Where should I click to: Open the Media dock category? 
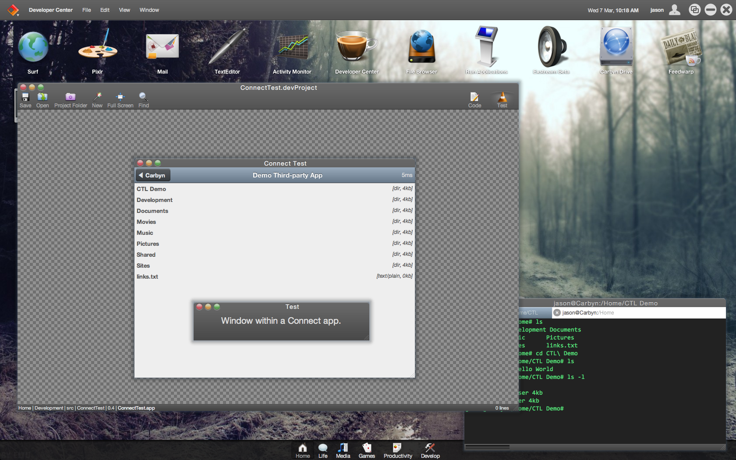(x=343, y=450)
